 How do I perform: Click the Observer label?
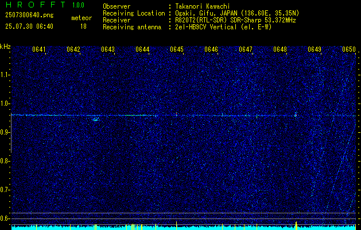[117, 6]
